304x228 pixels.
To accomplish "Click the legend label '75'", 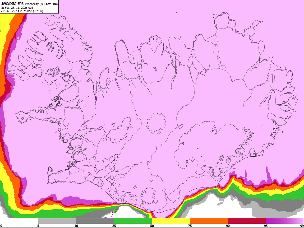I will point(190,226).
